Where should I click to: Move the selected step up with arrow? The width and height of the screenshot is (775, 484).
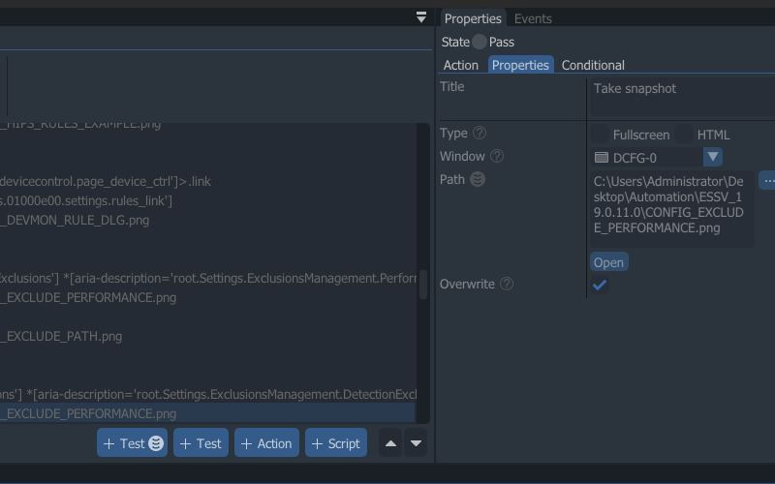click(x=390, y=443)
